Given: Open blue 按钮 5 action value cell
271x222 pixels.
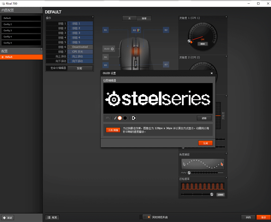Looking at the screenshot, I should click(x=80, y=42).
